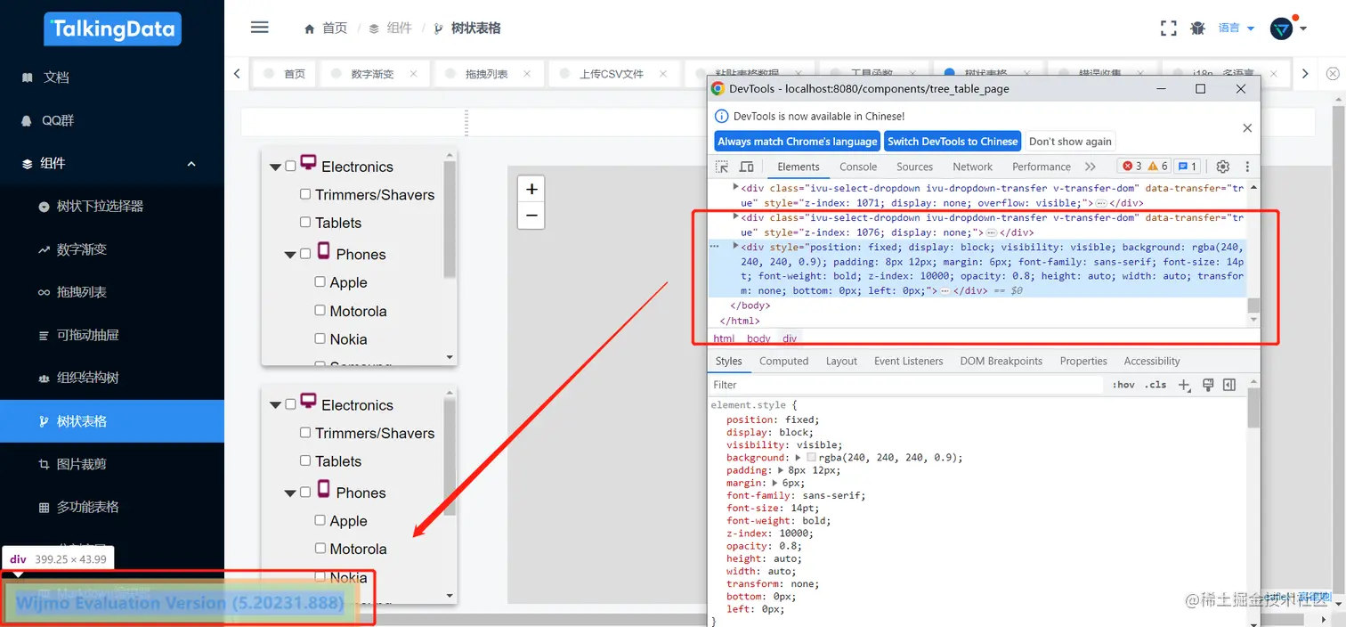
Task: Open DevTools three-dot customize menu
Action: tap(1247, 167)
